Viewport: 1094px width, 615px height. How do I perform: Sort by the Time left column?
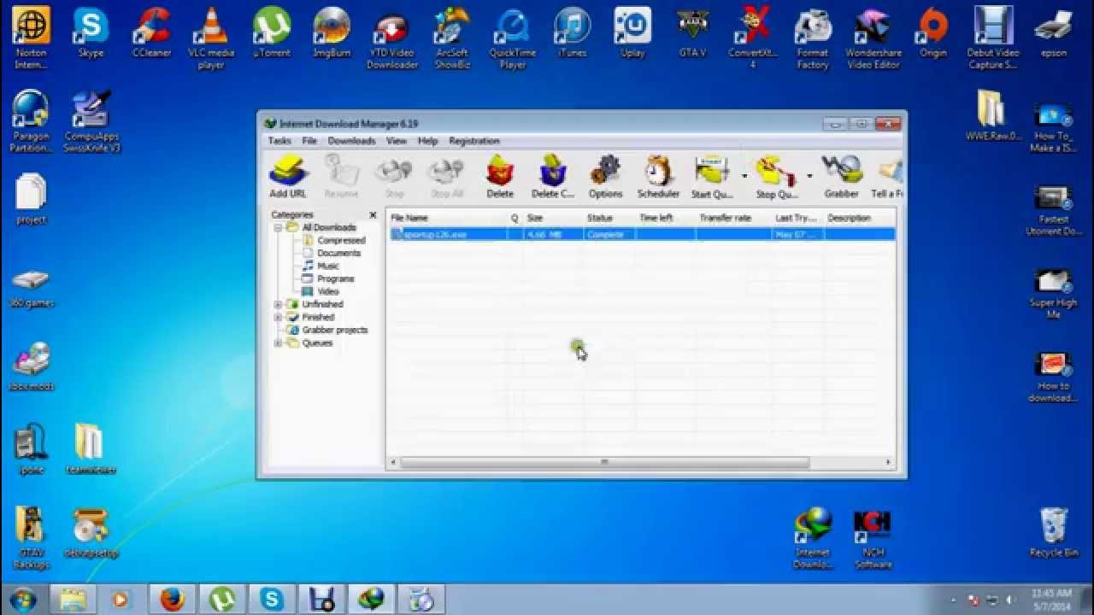click(665, 218)
